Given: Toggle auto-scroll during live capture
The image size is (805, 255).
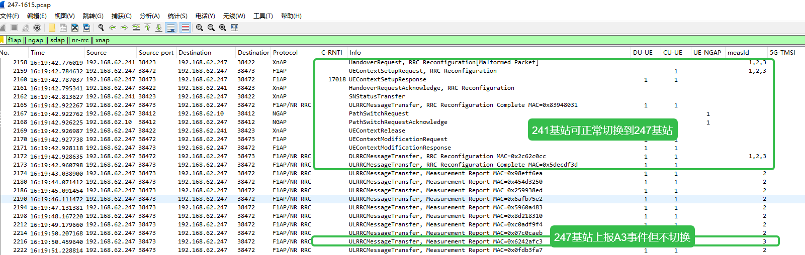Looking at the screenshot, I should pos(171,28).
